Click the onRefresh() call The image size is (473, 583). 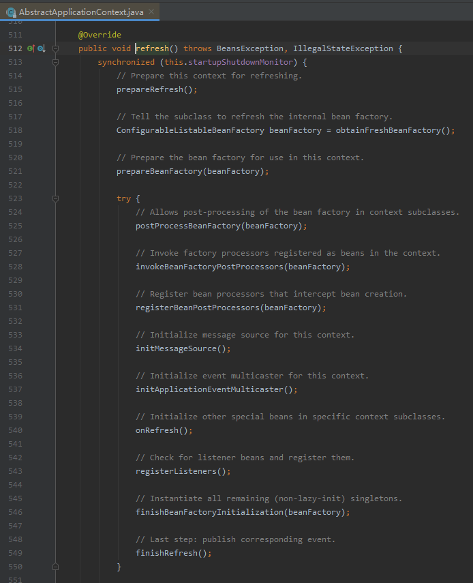click(x=164, y=430)
